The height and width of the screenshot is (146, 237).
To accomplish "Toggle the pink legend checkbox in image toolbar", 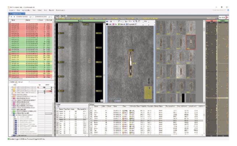I will click(113, 24).
